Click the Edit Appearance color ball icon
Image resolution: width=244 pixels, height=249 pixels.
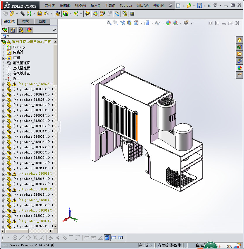click(x=169, y=23)
